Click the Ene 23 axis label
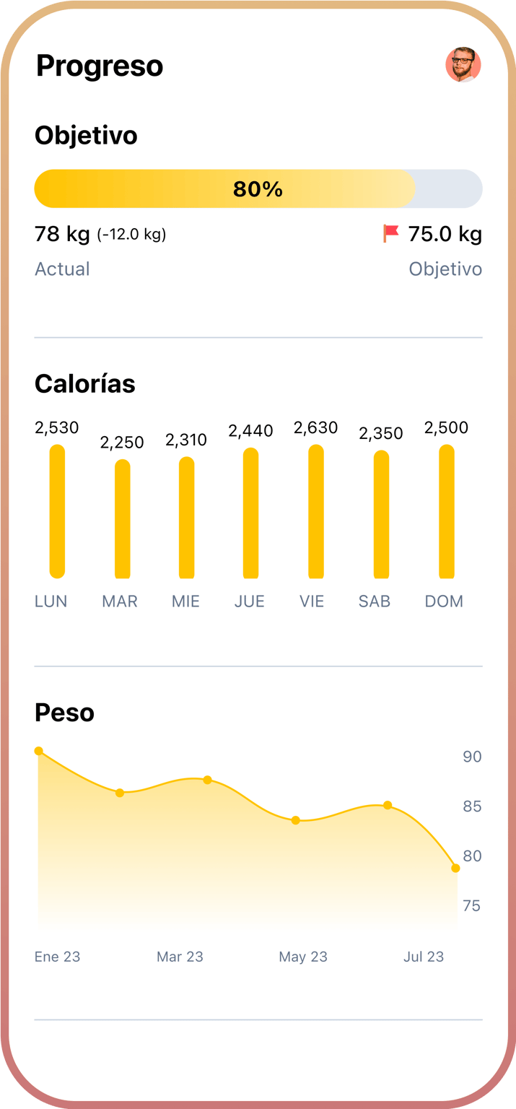Image resolution: width=516 pixels, height=1109 pixels. (57, 956)
